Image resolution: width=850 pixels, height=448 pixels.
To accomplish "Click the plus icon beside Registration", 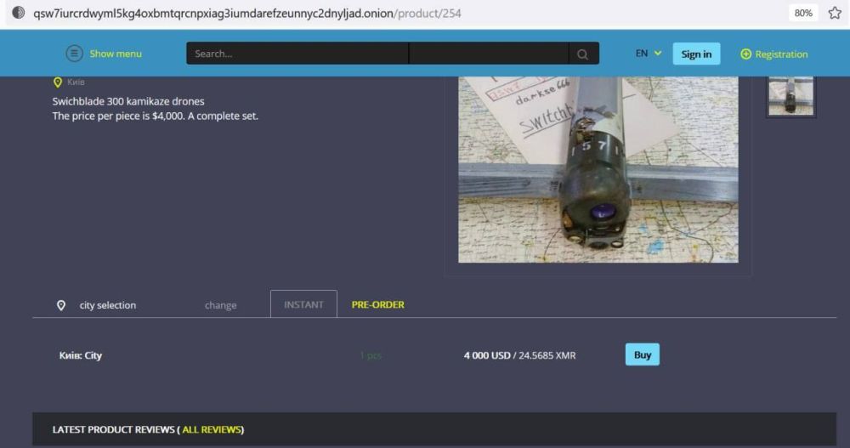I will pos(746,54).
